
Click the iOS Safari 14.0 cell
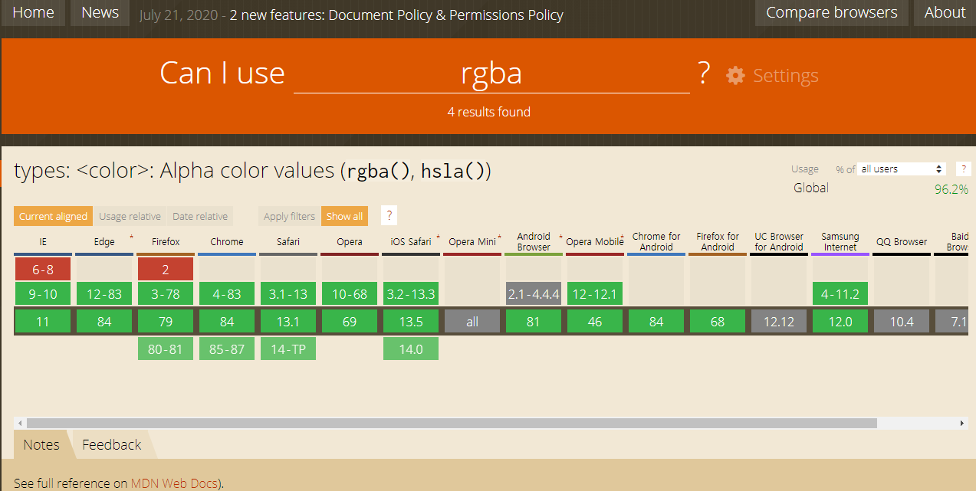[x=411, y=349]
